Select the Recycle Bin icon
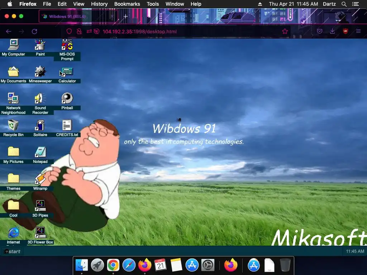Viewport: 367px width, 275px height. [13, 128]
